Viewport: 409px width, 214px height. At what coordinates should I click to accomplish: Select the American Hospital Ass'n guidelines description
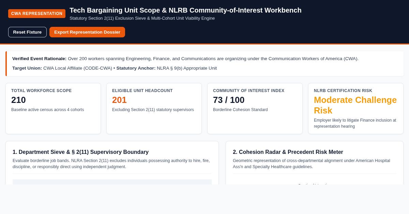312,164
